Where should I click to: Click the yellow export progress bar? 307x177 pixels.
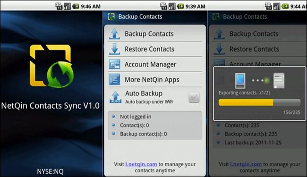[259, 102]
